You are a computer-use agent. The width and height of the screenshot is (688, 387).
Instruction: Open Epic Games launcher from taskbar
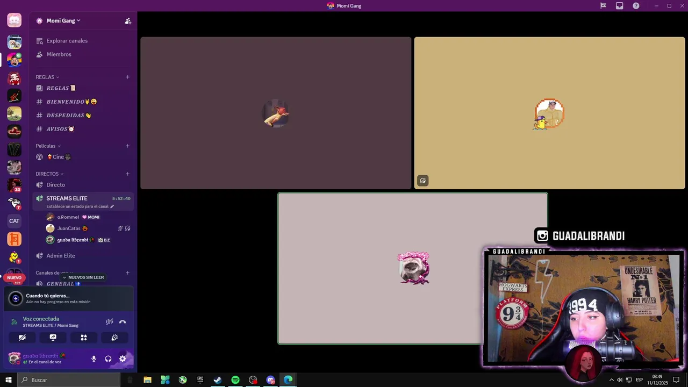(200, 380)
